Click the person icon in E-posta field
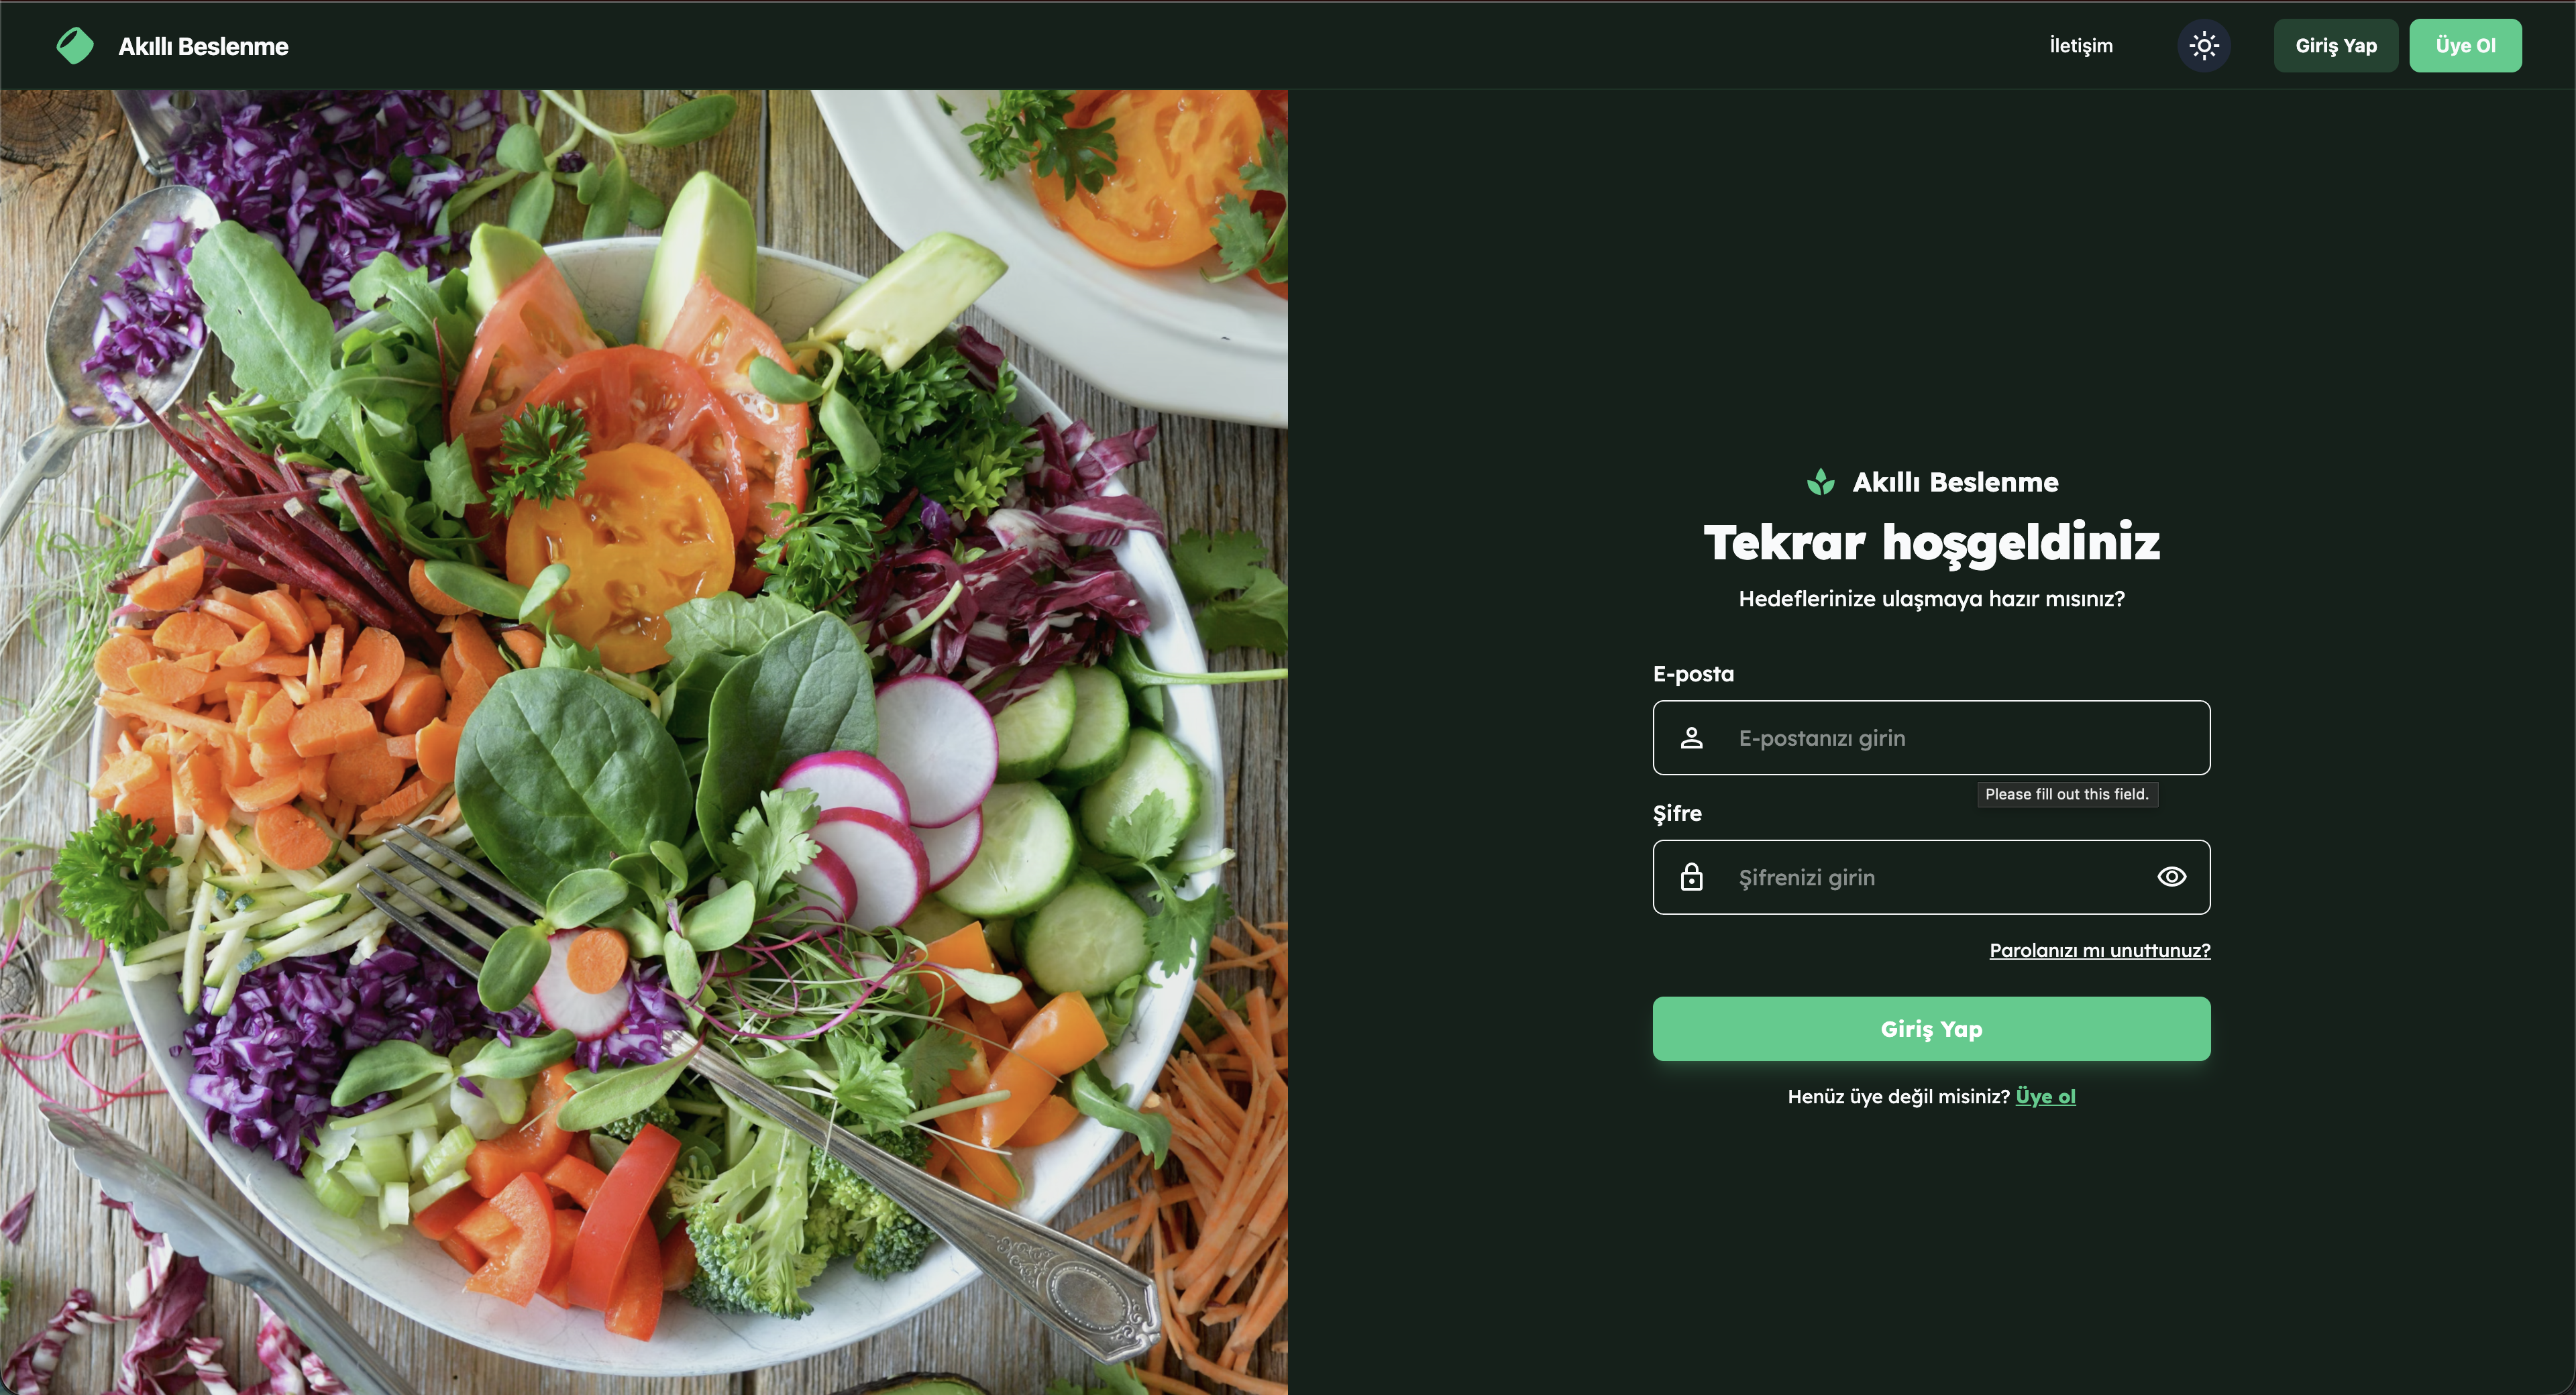 (x=1691, y=738)
